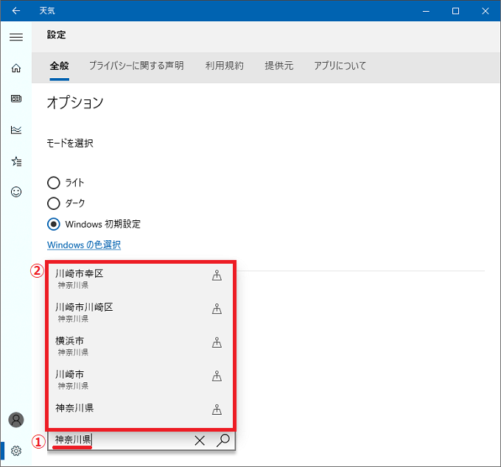Click location pin icon next to 川崎市川崎区
Screen dimensions: 501x467
click(x=217, y=309)
